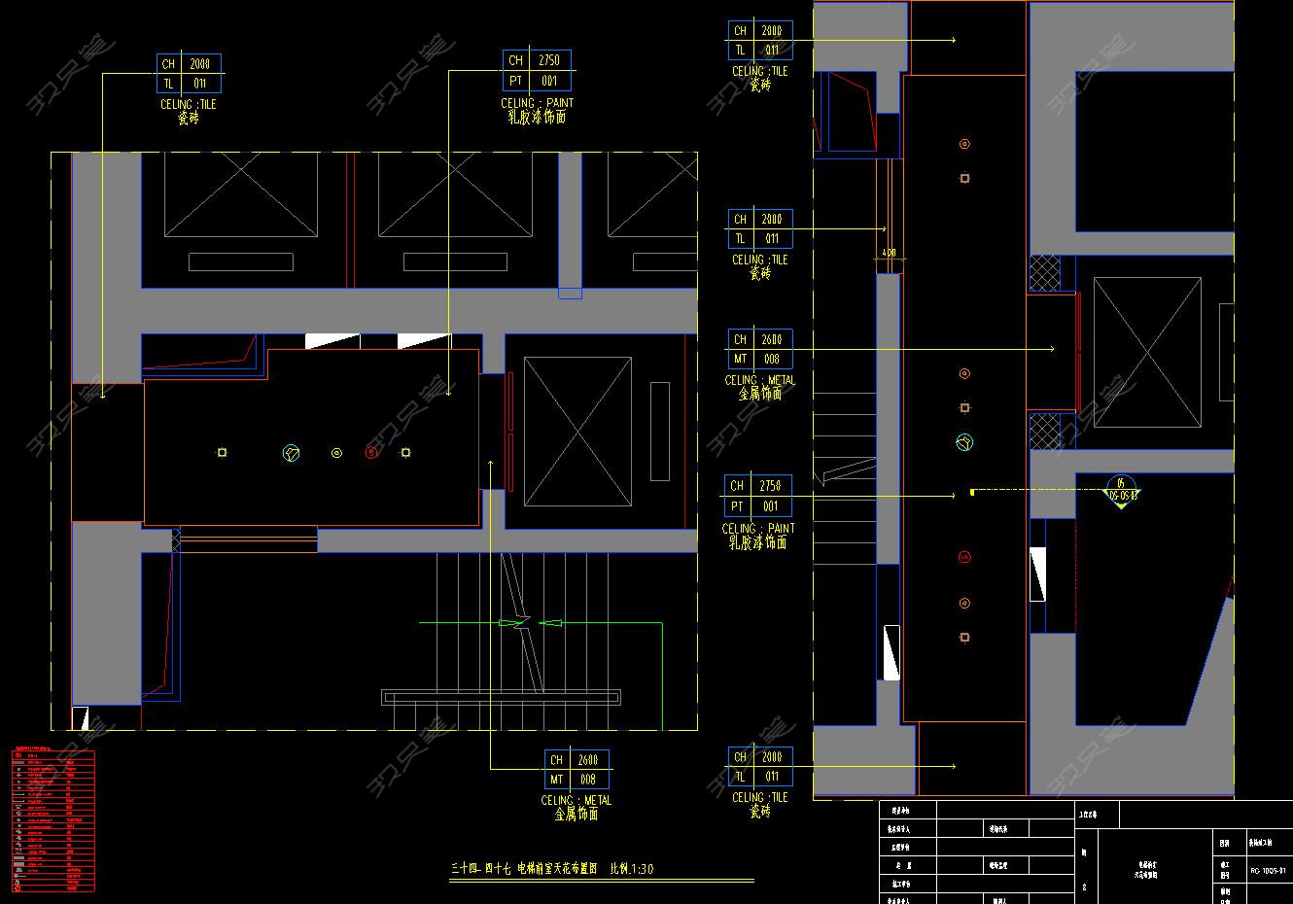Select the top-left CH 2000 TL 011 tag
1293x904 pixels.
coord(189,74)
